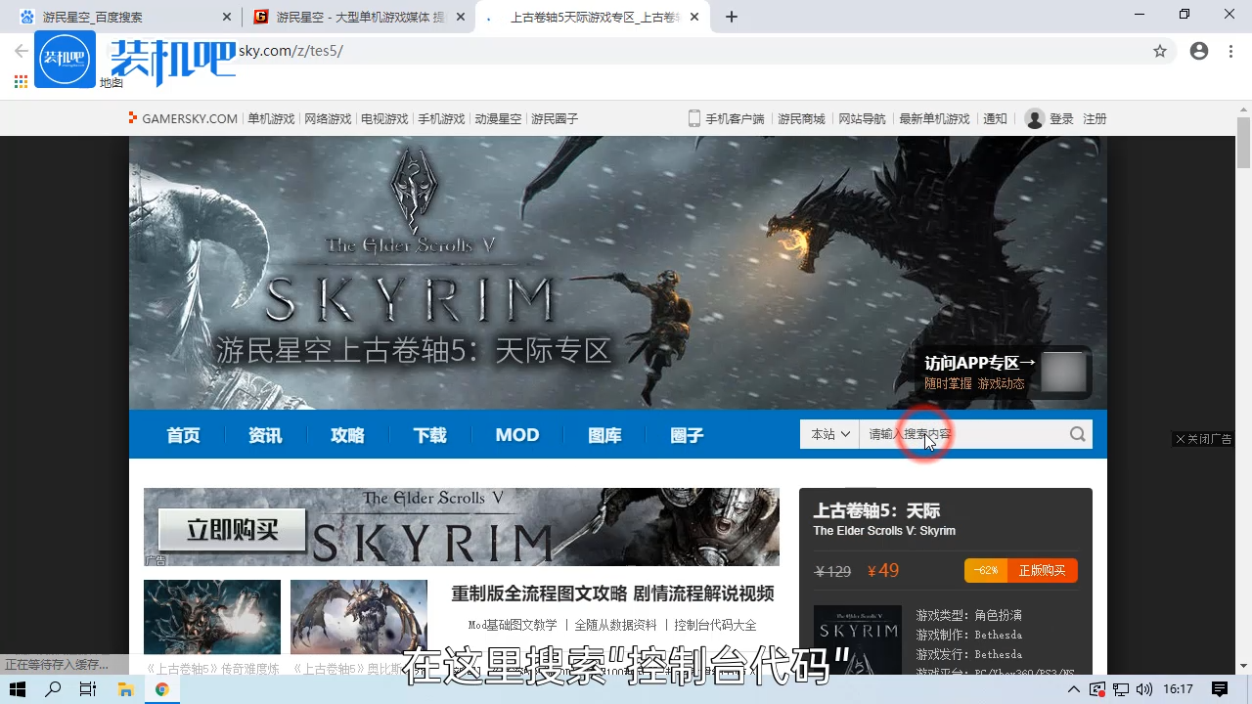The width and height of the screenshot is (1252, 704).
Task: Click the bookmark star in the address bar
Action: pyautogui.click(x=1160, y=51)
